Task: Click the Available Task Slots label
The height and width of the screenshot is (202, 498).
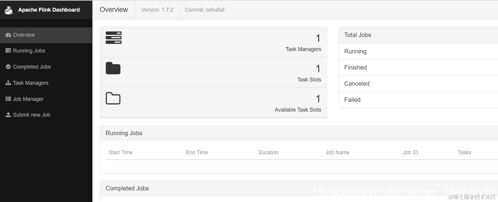Action: pos(298,110)
